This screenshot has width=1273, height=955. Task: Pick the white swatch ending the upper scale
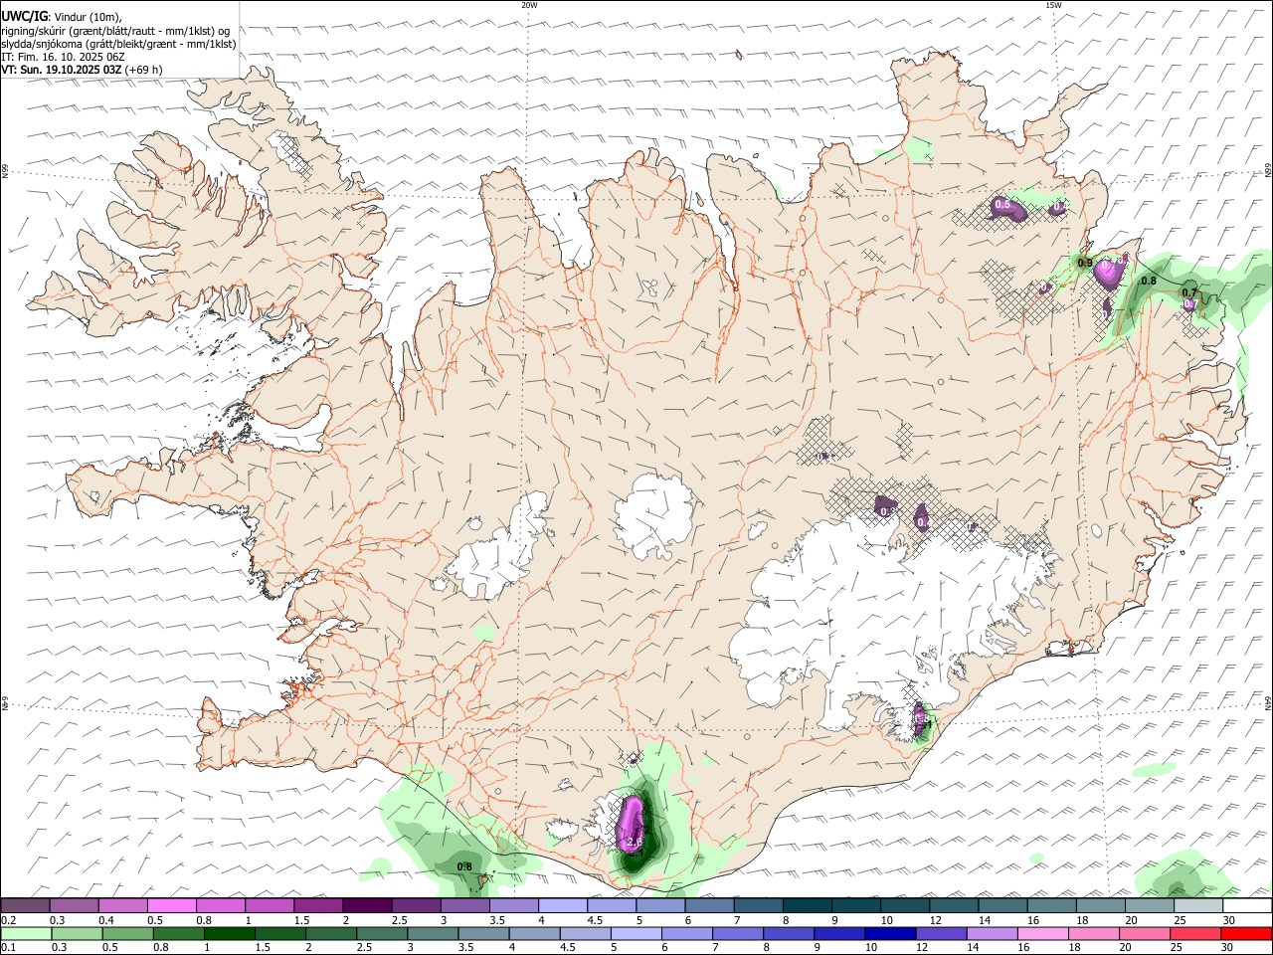pos(1246,905)
